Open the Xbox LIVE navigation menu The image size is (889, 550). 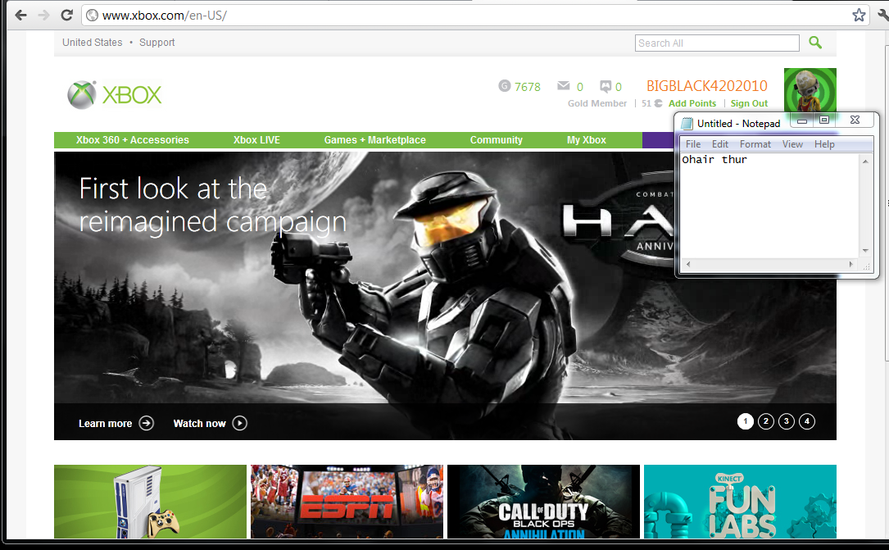pos(256,140)
